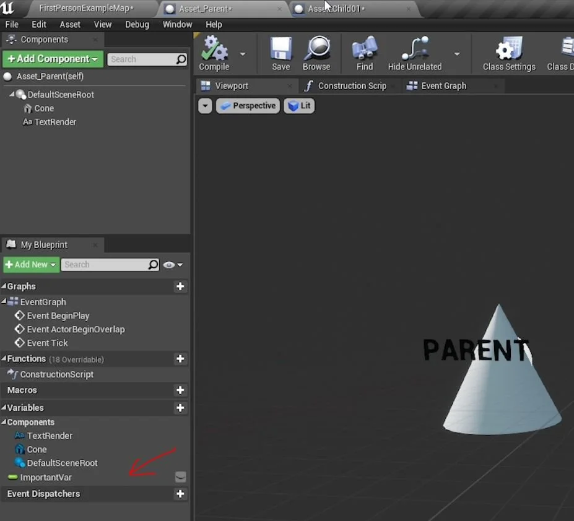This screenshot has width=574, height=521.
Task: Save the Asset_Parent Blueprint
Action: click(x=280, y=53)
